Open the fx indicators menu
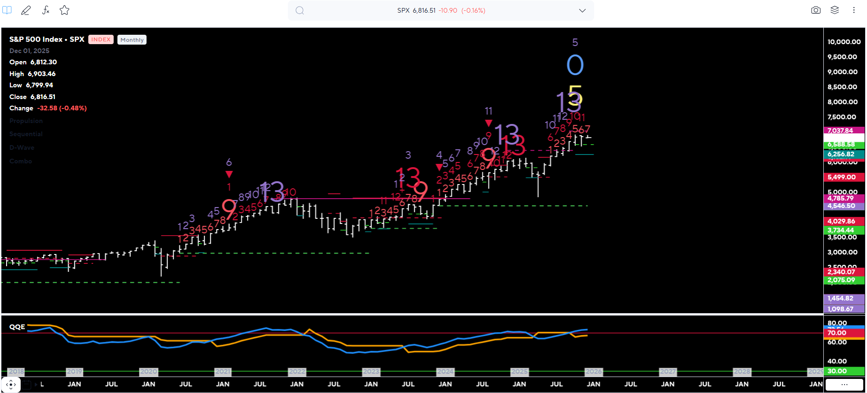The image size is (867, 393). click(x=46, y=10)
